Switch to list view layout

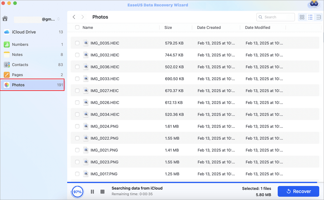310,17
